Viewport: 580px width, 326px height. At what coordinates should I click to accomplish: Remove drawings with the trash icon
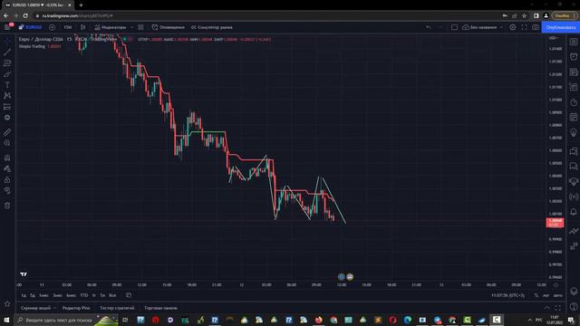7,206
